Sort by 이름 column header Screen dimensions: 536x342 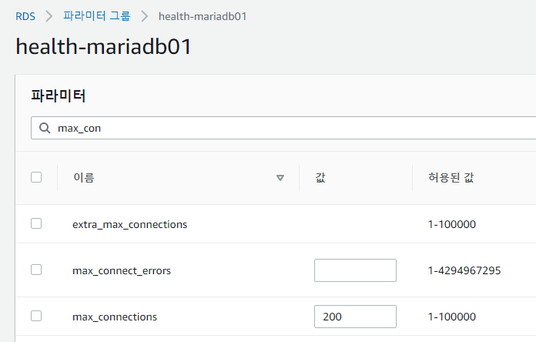pos(84,178)
